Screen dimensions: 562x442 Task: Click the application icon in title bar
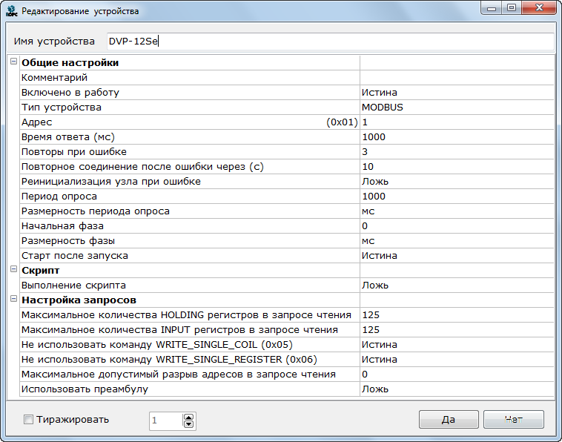(x=11, y=11)
